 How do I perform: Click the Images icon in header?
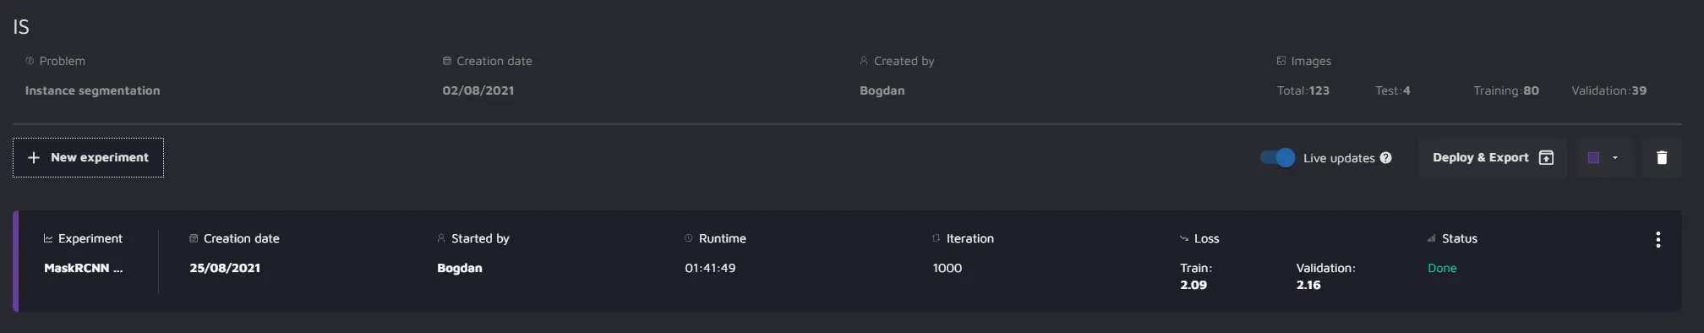(x=1281, y=61)
